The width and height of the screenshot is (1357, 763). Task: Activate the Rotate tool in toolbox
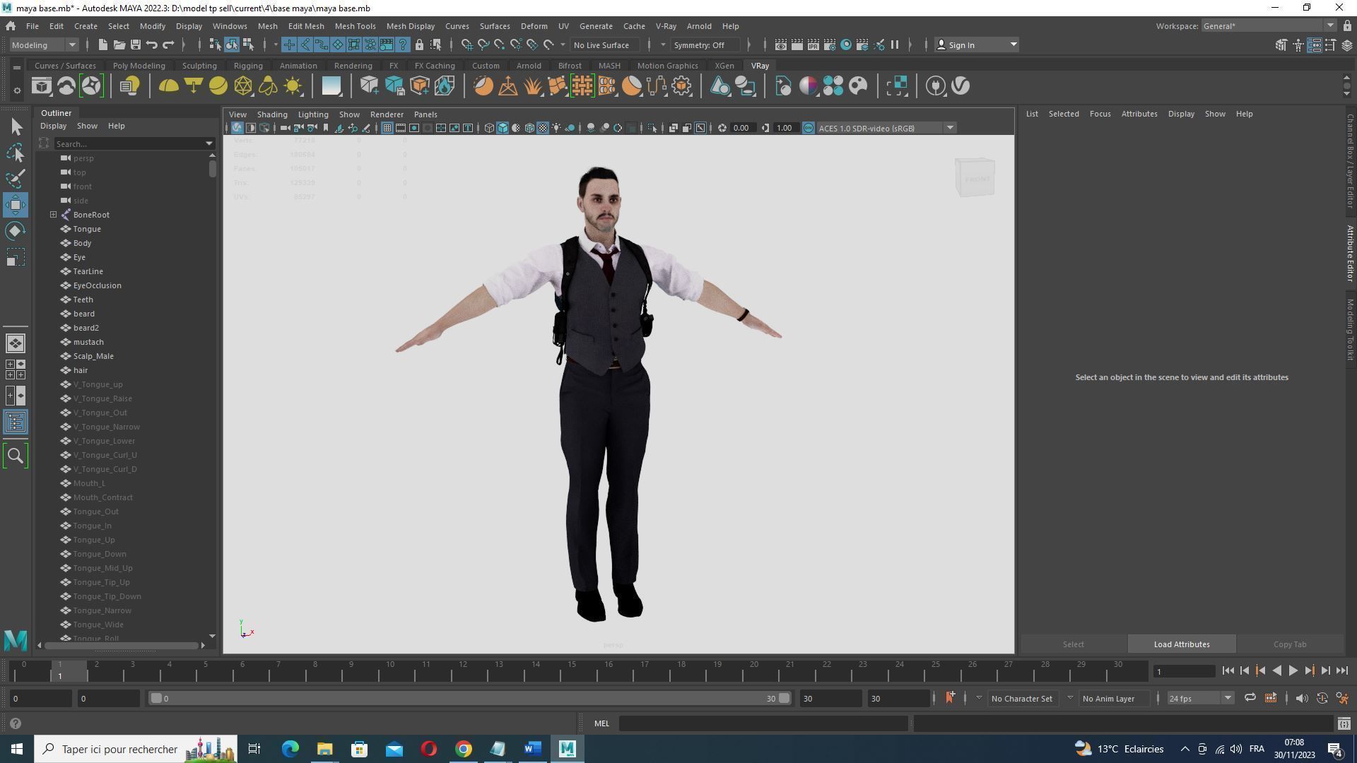16,231
